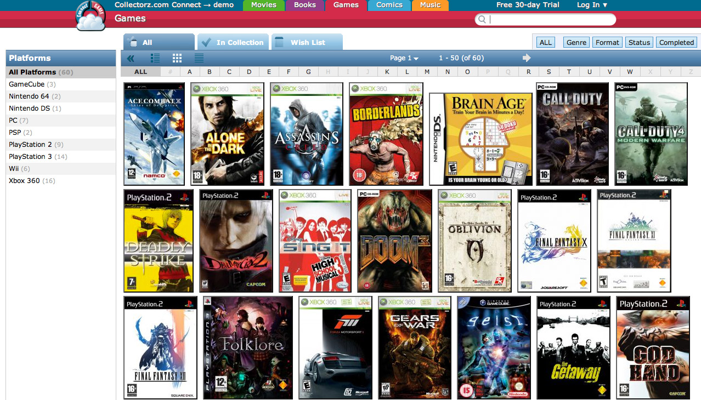
Task: Open the Ace Combat X cover
Action: [154, 134]
